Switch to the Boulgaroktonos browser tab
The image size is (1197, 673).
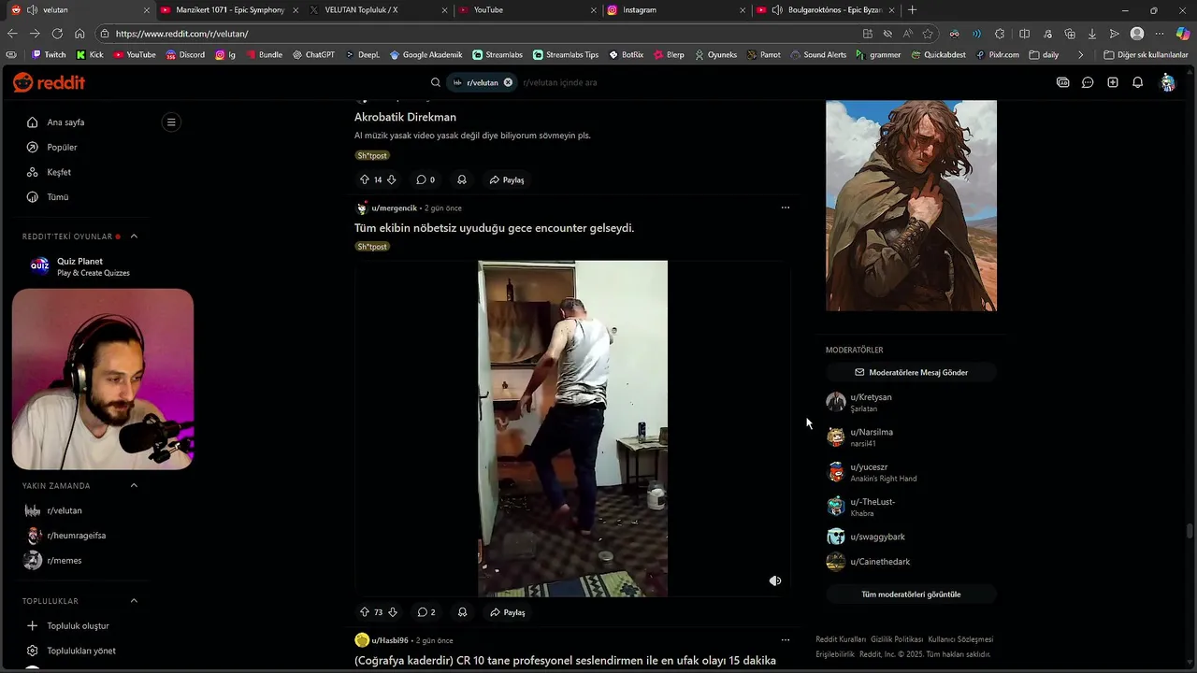click(x=826, y=9)
